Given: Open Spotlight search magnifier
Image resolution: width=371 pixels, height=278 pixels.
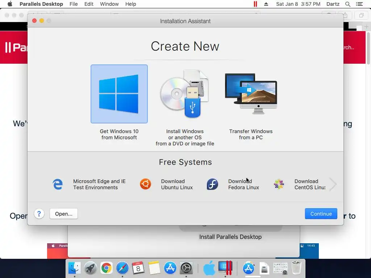Looking at the screenshot, I should (347, 4).
